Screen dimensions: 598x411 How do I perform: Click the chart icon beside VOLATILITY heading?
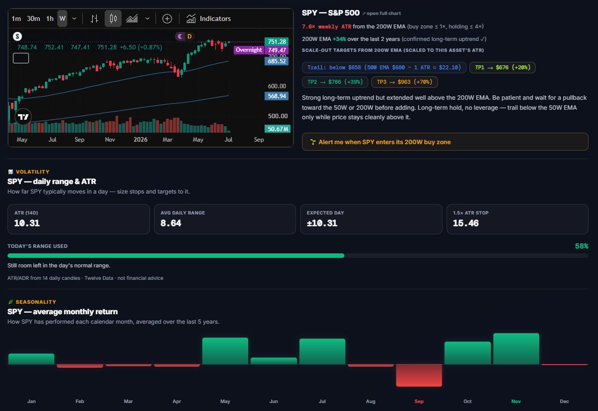pos(10,172)
